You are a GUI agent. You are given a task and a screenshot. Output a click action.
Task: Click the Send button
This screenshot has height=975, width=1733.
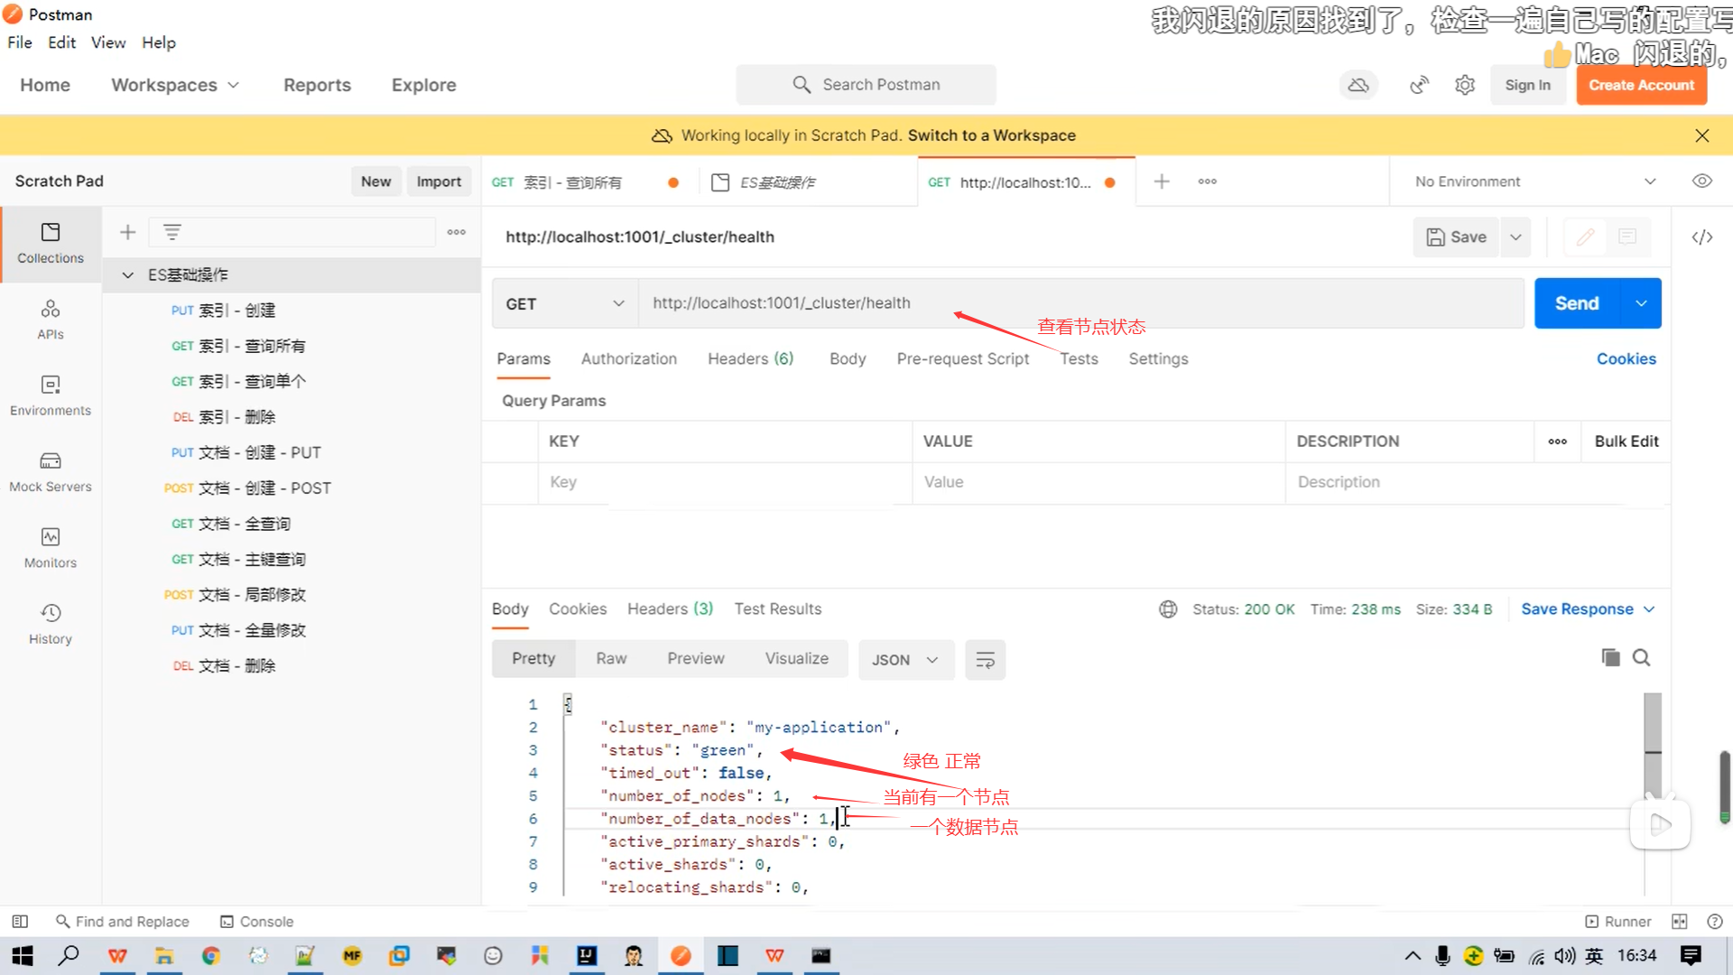pyautogui.click(x=1576, y=303)
